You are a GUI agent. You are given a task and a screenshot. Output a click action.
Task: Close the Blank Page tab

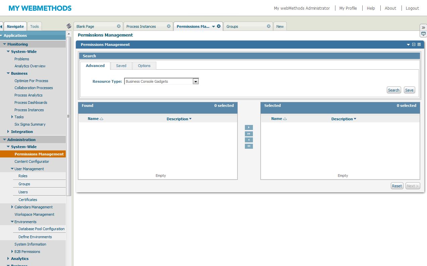click(119, 26)
